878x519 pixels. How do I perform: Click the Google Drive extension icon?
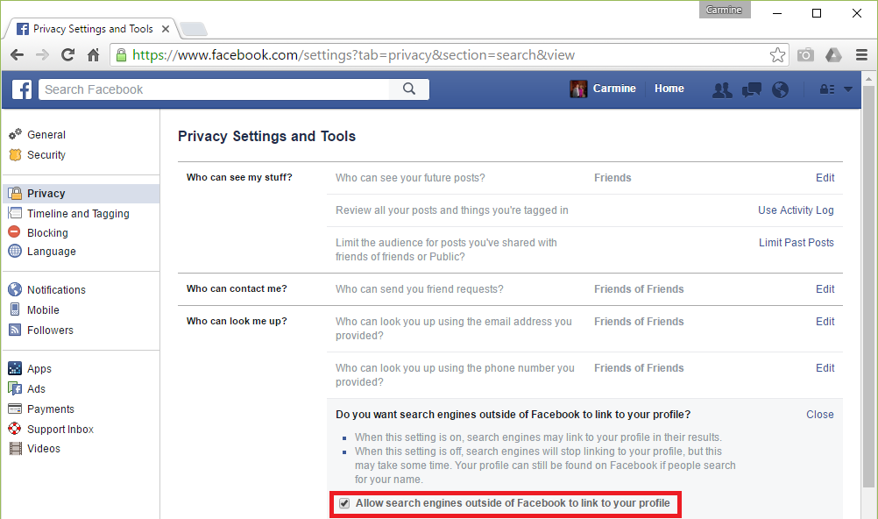[x=833, y=55]
